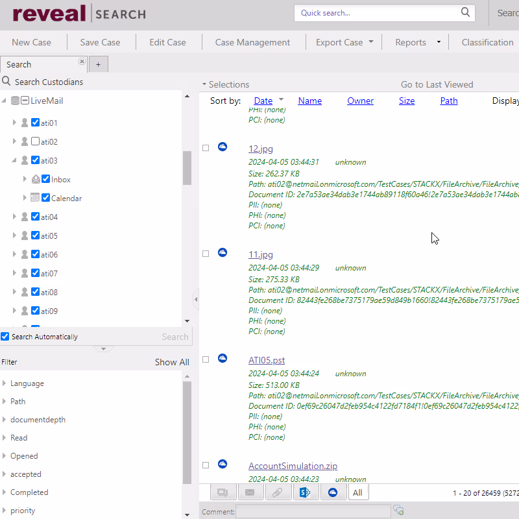Expand the Inbox folder node
This screenshot has width=519, height=519.
coord(25,179)
